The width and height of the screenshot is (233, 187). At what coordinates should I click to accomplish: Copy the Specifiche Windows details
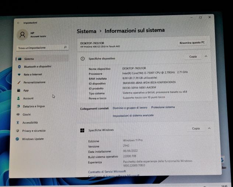[x=196, y=128]
